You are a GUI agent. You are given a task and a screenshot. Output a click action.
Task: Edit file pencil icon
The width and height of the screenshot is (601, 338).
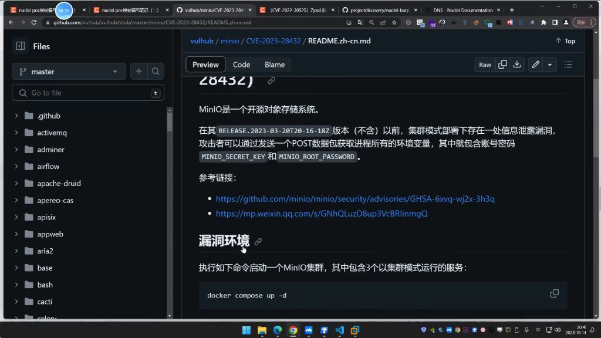535,65
